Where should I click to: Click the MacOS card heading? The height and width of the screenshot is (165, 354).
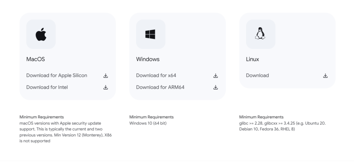[x=36, y=59]
